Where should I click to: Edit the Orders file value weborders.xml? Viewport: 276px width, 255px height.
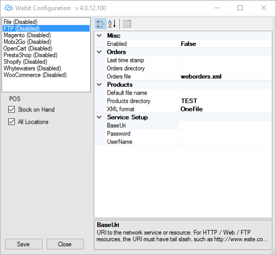point(225,77)
